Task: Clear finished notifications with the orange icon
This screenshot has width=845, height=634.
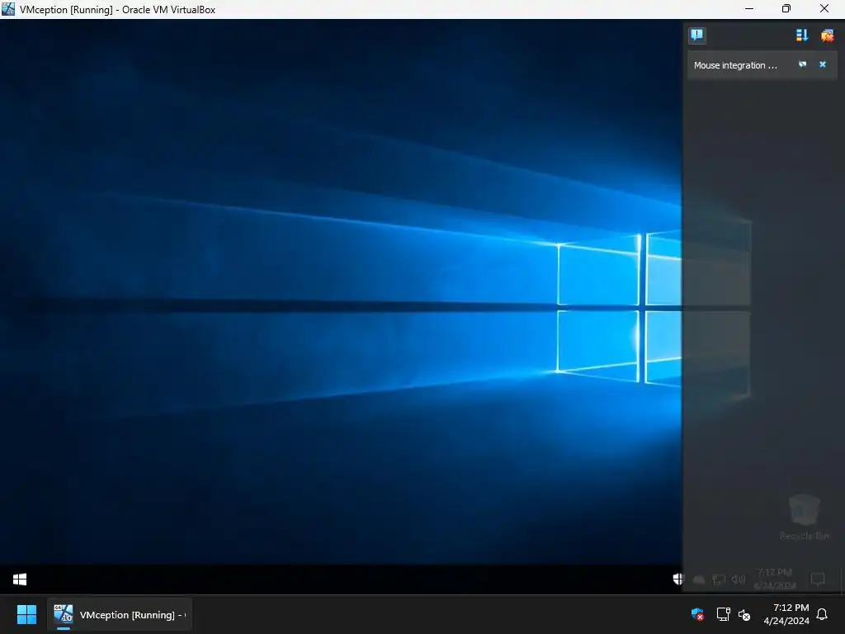Action: (x=827, y=35)
